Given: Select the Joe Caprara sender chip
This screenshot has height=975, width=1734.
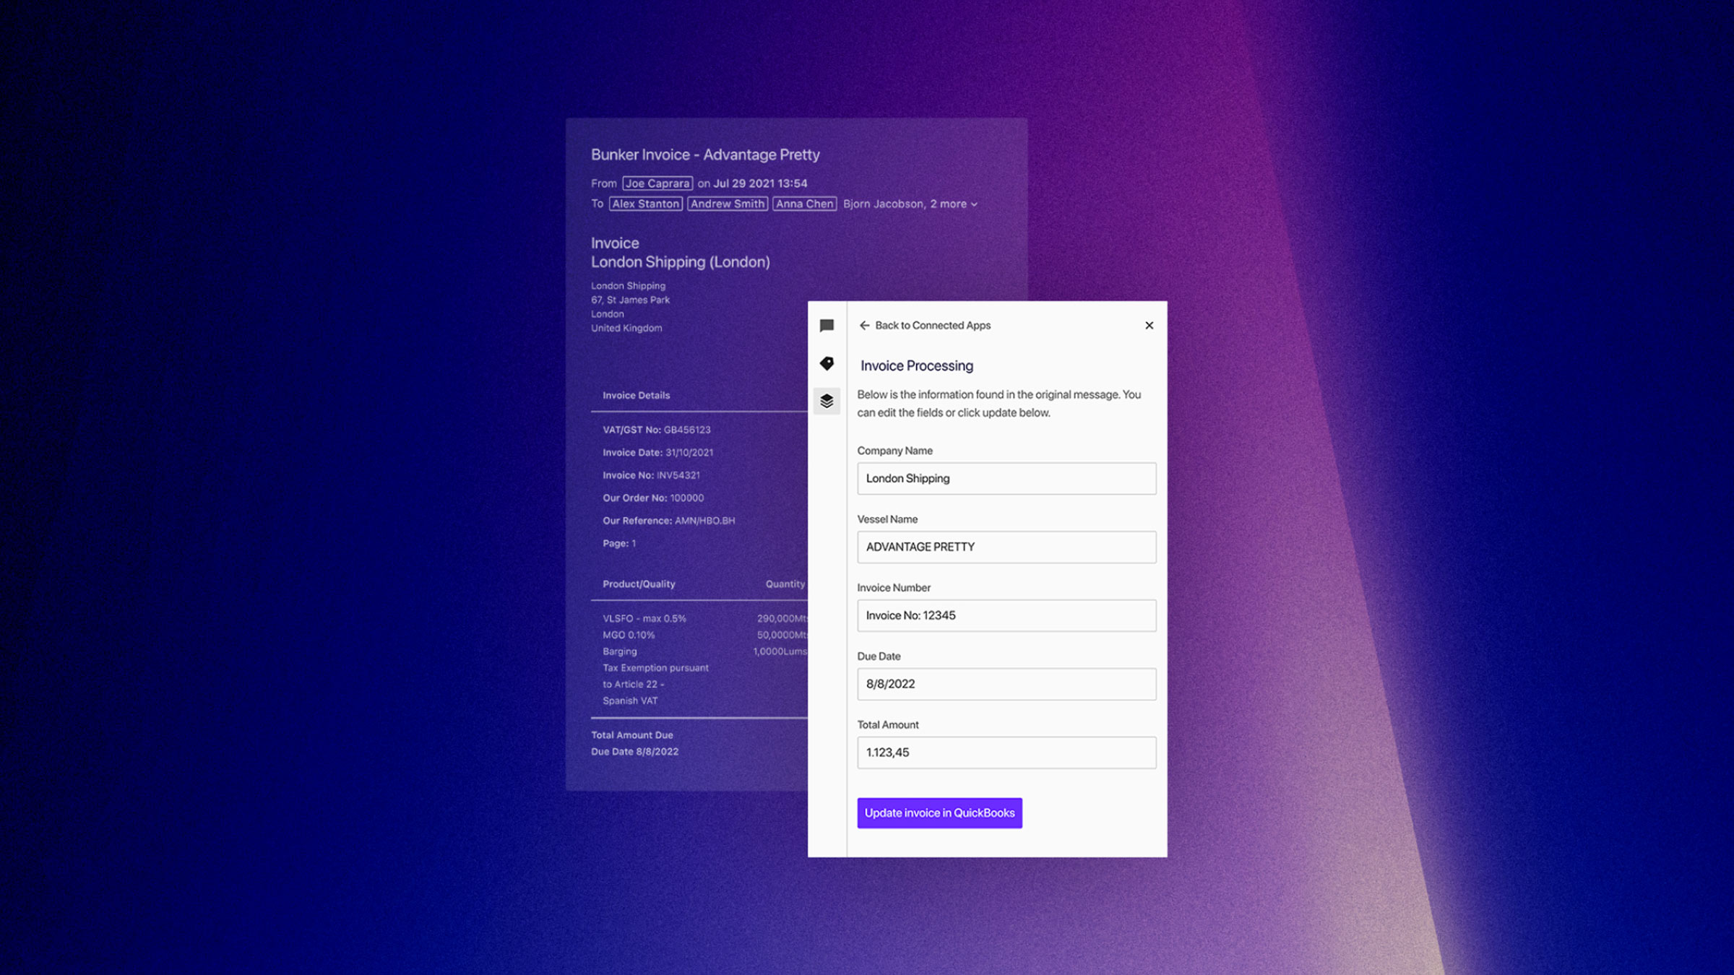Looking at the screenshot, I should tap(656, 183).
